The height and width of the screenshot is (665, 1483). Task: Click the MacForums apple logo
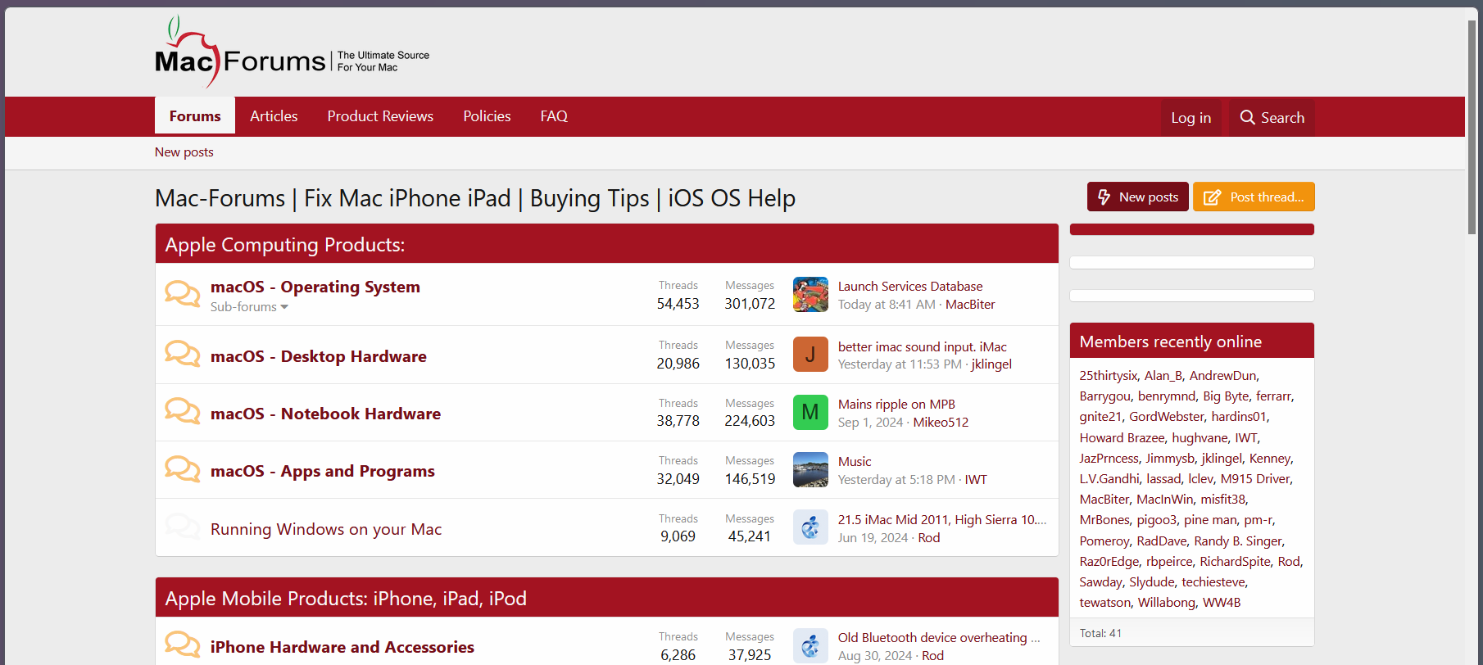click(x=292, y=53)
